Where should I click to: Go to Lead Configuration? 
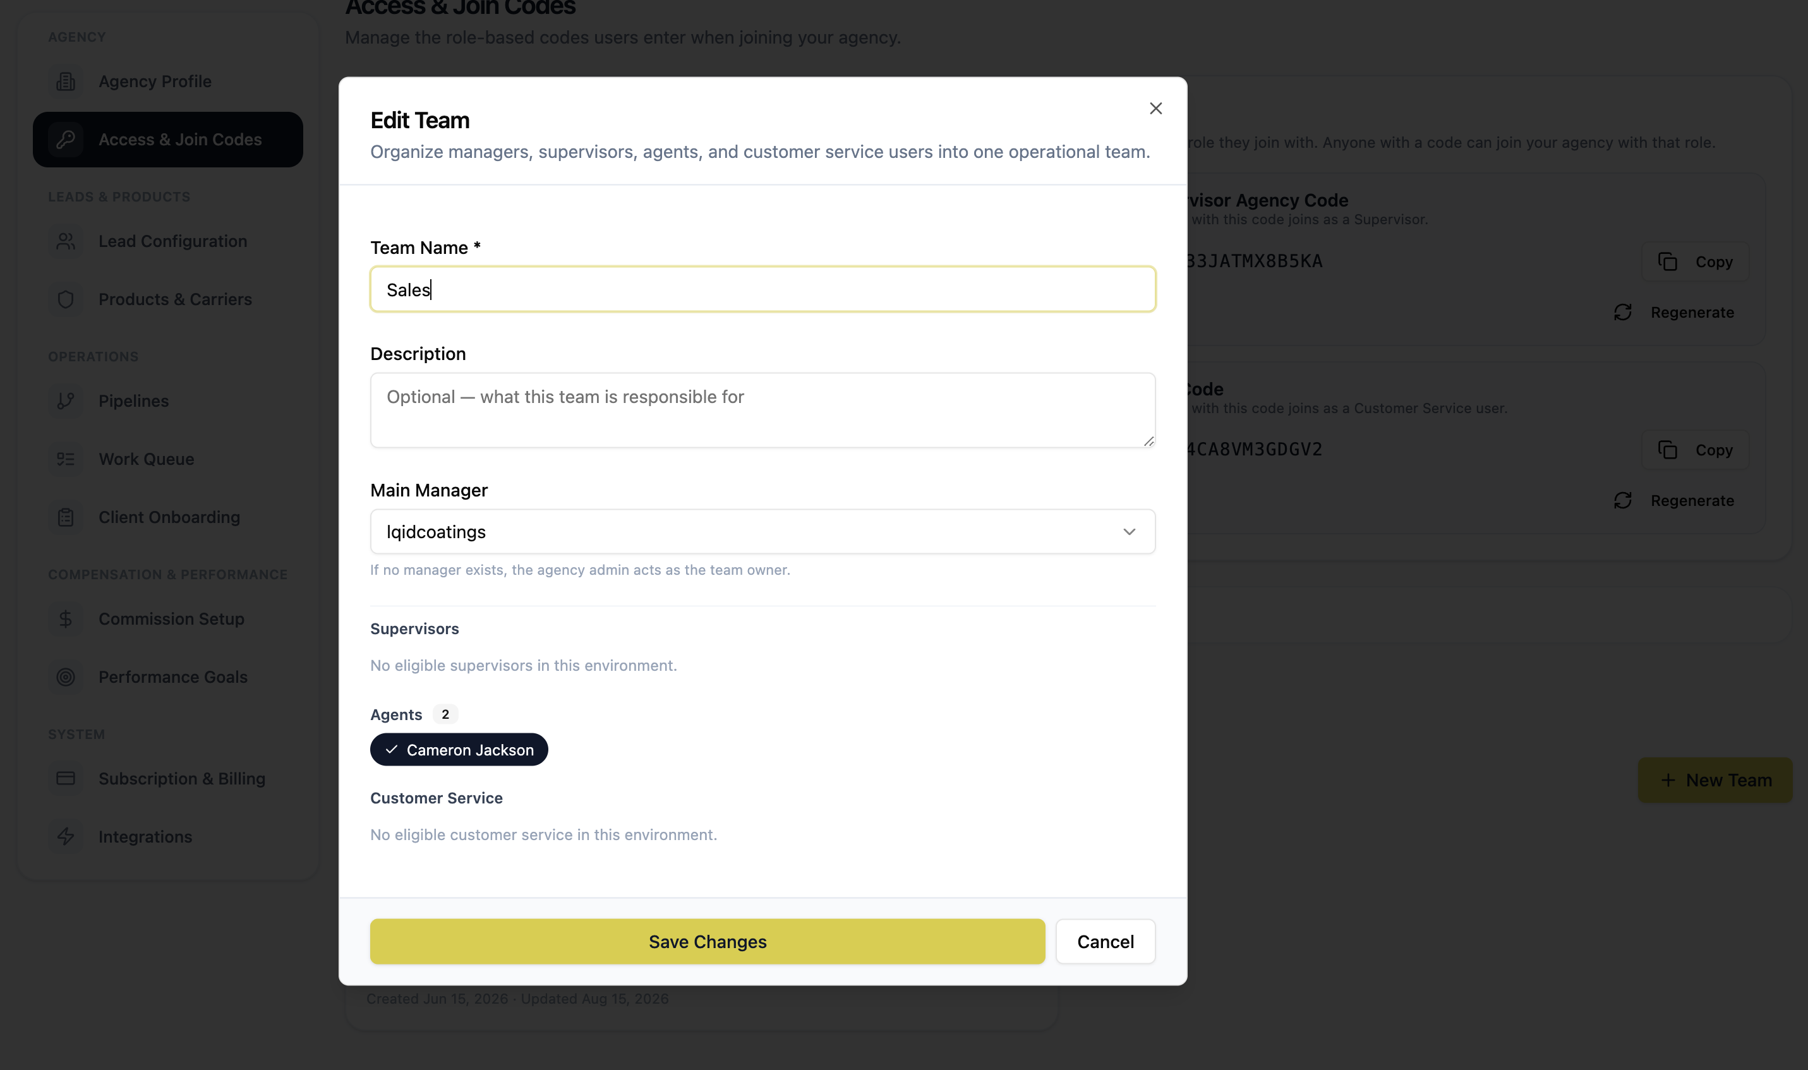click(167, 241)
